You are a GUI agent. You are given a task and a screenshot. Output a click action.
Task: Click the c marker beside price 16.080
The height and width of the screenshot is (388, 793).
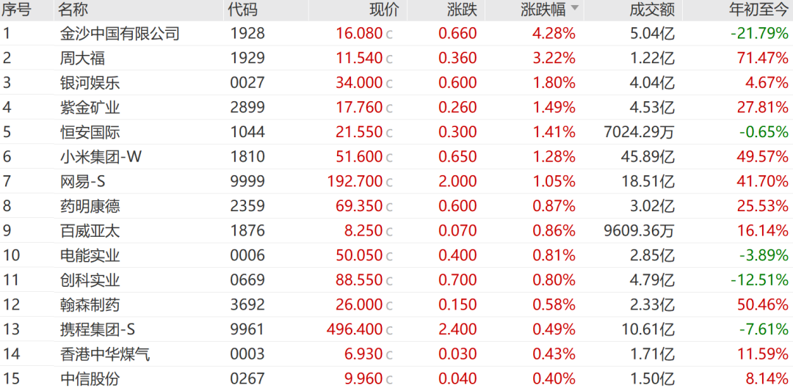389,35
